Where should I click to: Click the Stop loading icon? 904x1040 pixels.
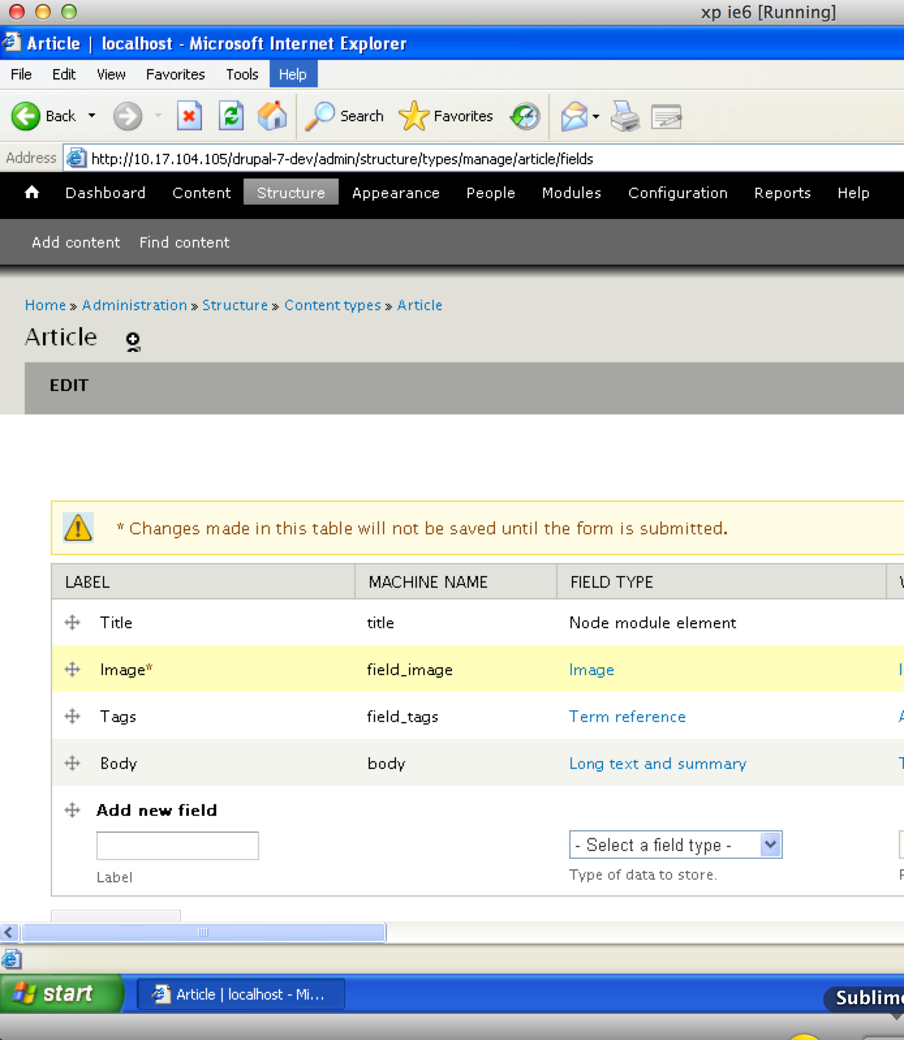coord(190,117)
